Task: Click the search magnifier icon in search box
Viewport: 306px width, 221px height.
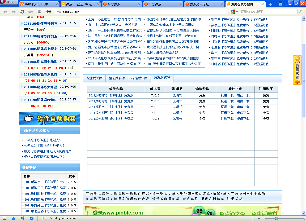Action: point(301,12)
